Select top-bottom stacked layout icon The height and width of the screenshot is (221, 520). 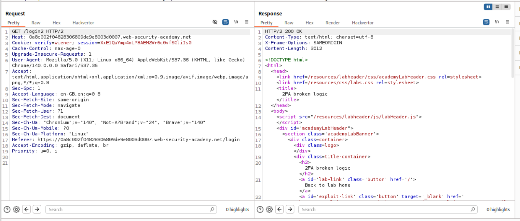pos(497,7)
